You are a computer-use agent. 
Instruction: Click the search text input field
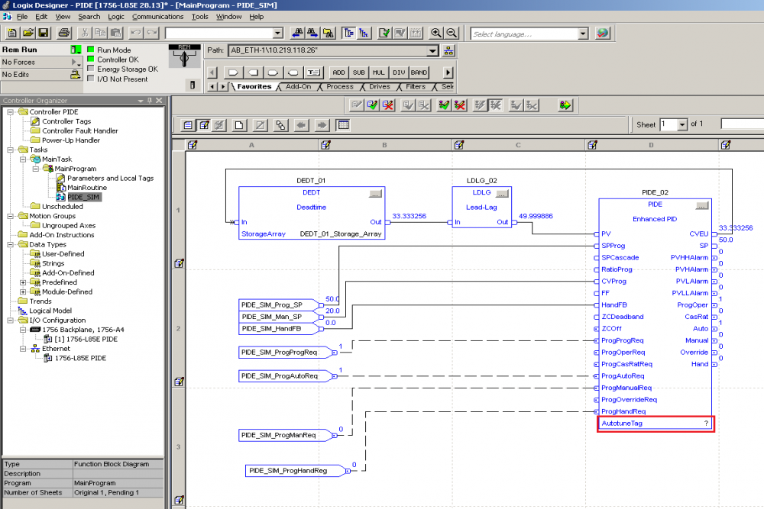point(219,33)
